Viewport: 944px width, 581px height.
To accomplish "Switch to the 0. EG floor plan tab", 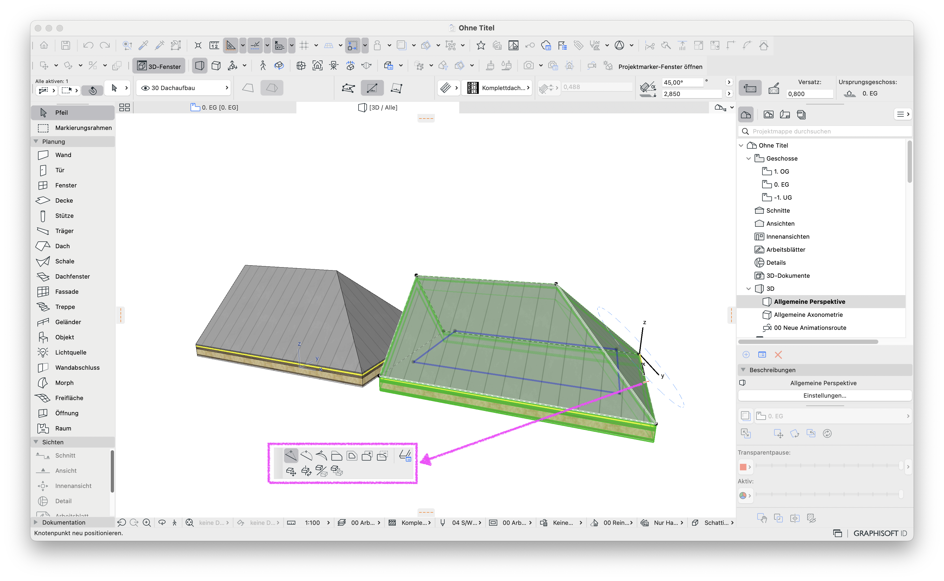I will [215, 108].
